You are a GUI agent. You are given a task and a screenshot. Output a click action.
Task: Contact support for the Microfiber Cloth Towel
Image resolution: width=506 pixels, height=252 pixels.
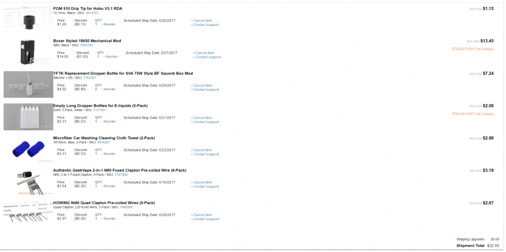coord(206,154)
